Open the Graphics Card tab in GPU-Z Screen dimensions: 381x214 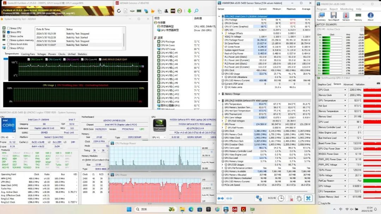click(325, 84)
